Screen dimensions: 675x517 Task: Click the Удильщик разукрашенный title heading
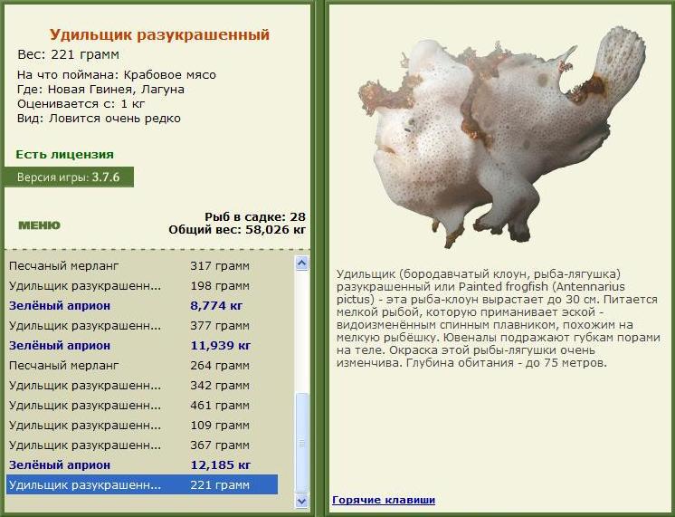click(x=159, y=35)
